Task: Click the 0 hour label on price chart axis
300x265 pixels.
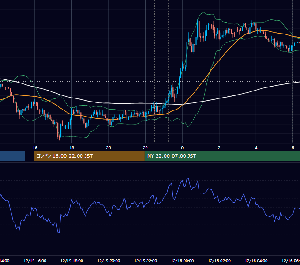Action: coord(182,148)
